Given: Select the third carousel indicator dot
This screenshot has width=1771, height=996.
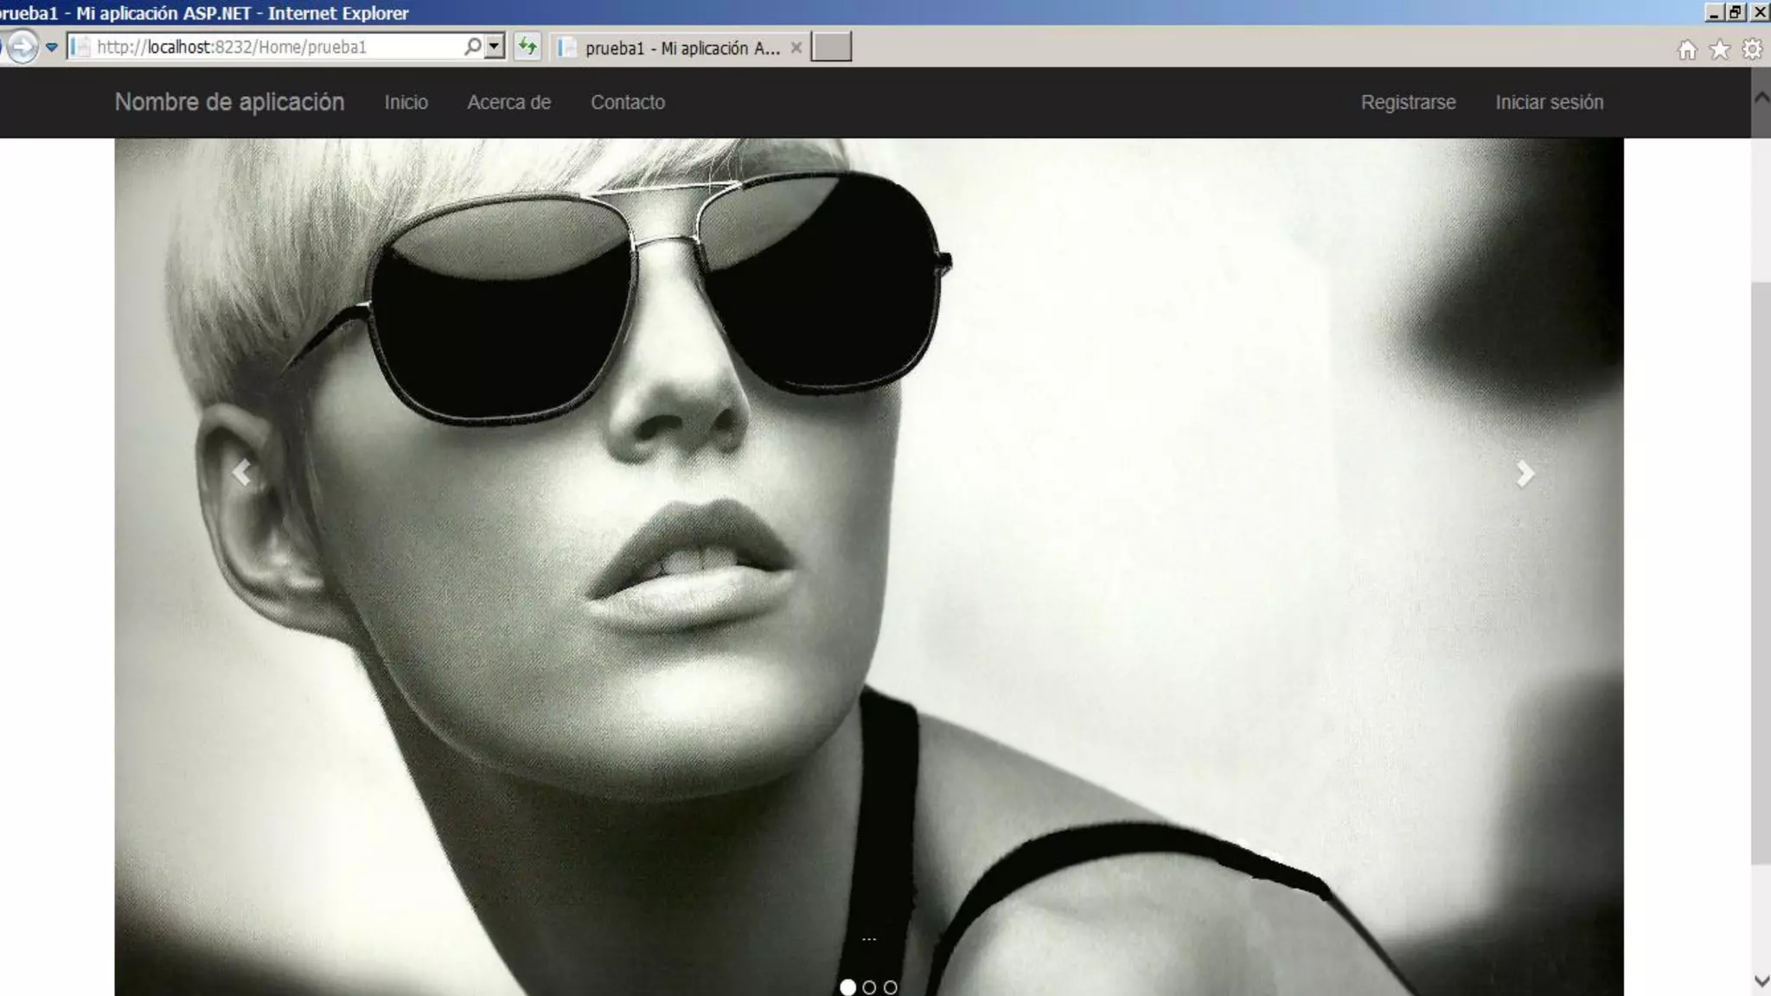Looking at the screenshot, I should (x=891, y=986).
